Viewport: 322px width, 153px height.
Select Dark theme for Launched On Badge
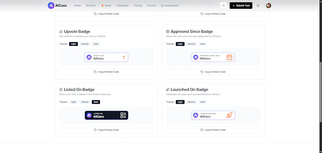202,102
